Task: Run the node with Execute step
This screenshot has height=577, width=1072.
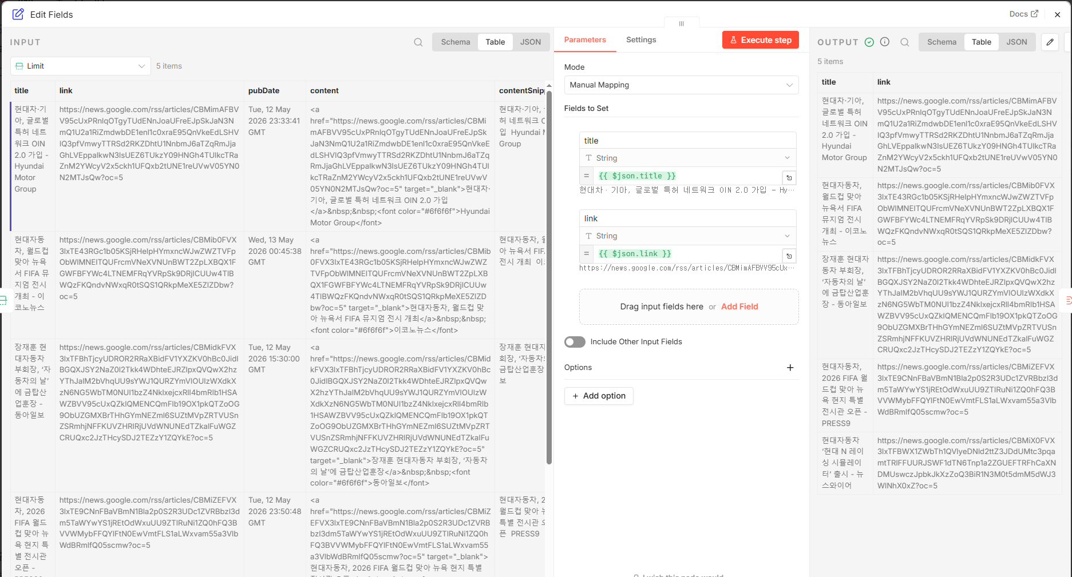Action: 761,40
